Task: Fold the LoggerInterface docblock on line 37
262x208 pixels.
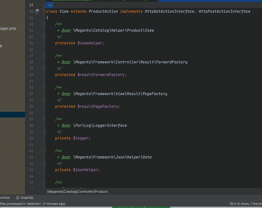Action: click(x=44, y=119)
